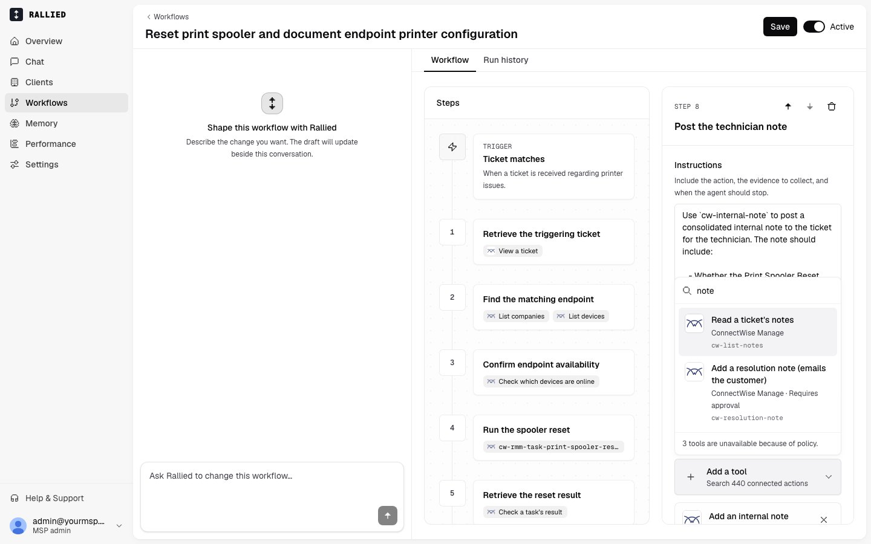Click the plus icon beside Add a tool

[x=690, y=477]
